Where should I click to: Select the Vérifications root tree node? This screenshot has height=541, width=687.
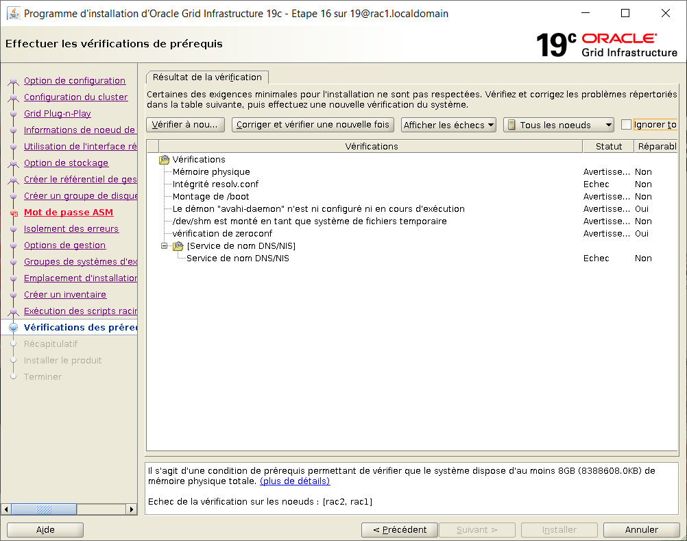click(x=198, y=160)
